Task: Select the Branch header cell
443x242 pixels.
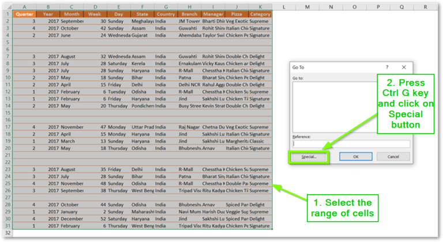Action: pyautogui.click(x=189, y=14)
